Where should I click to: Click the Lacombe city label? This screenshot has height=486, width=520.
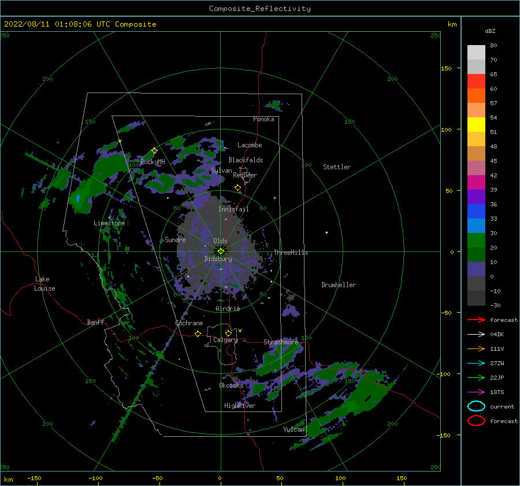[x=250, y=145]
